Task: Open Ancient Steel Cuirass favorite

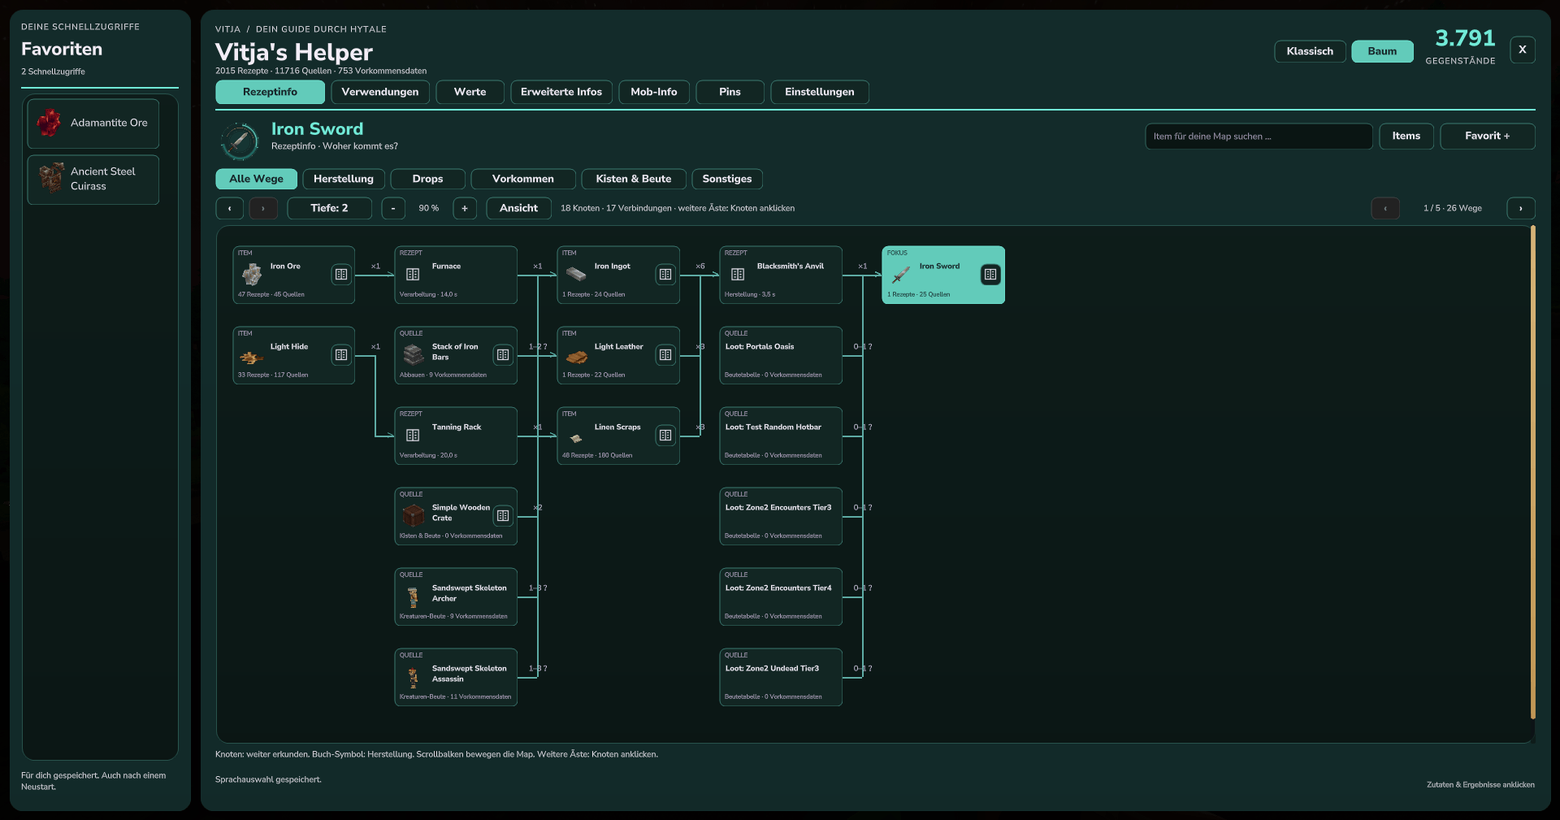Action: click(93, 180)
